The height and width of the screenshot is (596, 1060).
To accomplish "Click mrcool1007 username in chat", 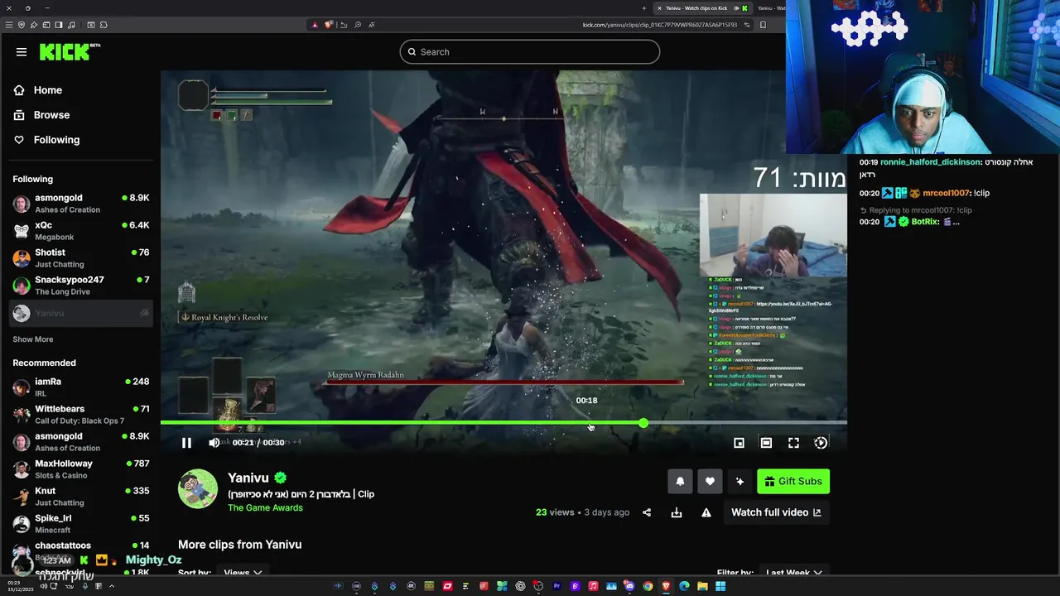I will click(946, 193).
